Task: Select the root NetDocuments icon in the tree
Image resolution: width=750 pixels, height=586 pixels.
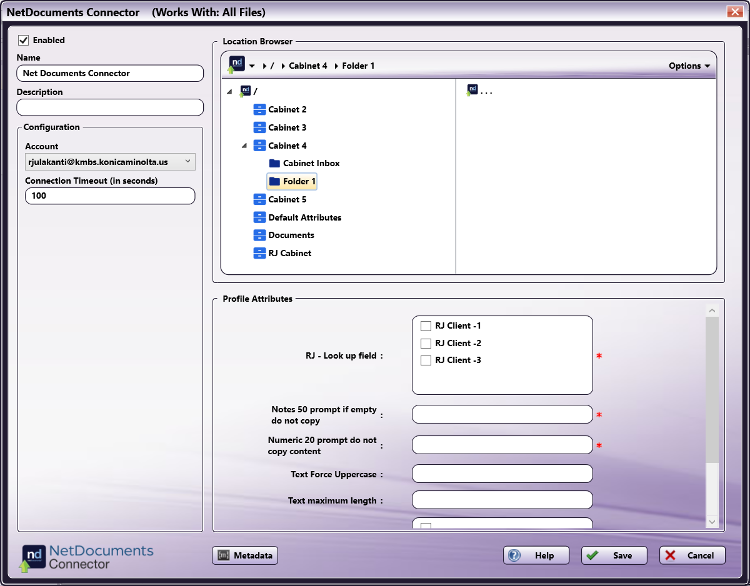Action: (246, 91)
